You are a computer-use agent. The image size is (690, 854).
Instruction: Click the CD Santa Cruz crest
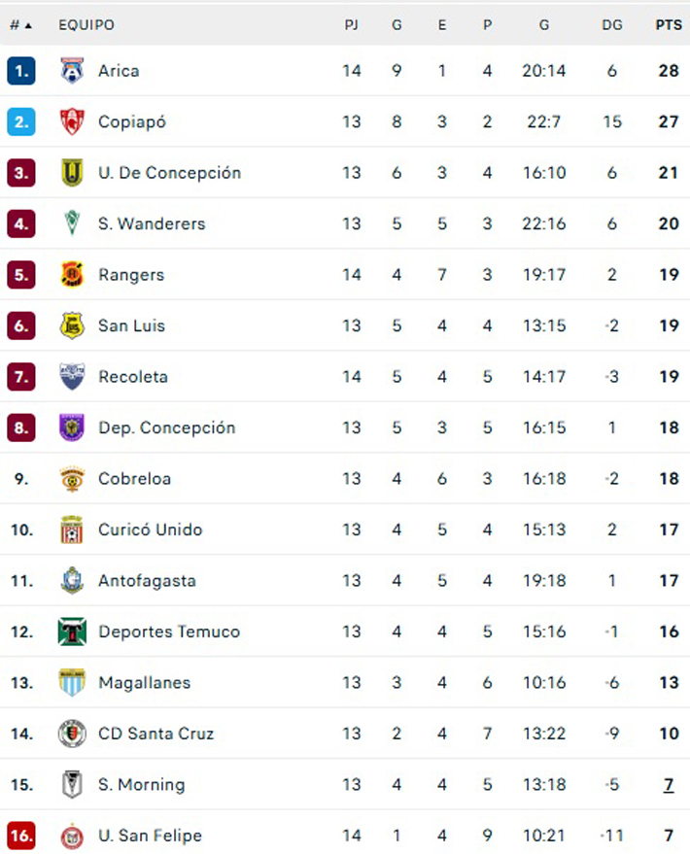(x=72, y=734)
